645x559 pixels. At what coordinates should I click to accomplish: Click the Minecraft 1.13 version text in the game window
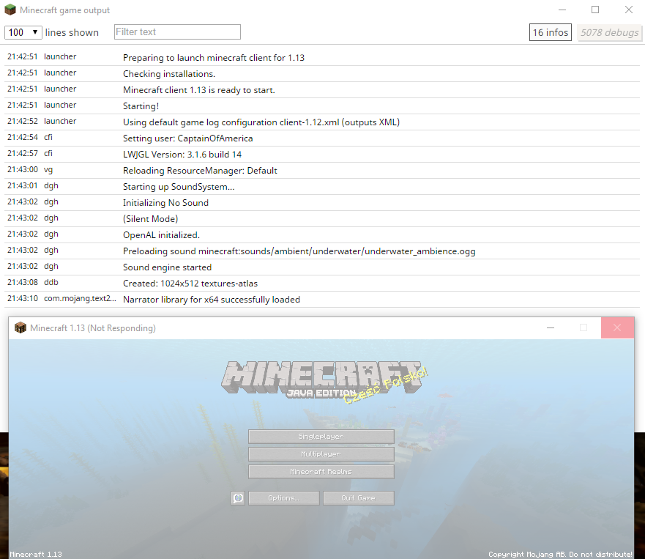click(36, 554)
